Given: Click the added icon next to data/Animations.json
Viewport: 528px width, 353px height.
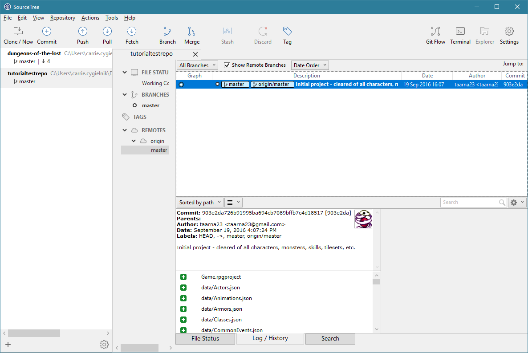Looking at the screenshot, I should 183,298.
